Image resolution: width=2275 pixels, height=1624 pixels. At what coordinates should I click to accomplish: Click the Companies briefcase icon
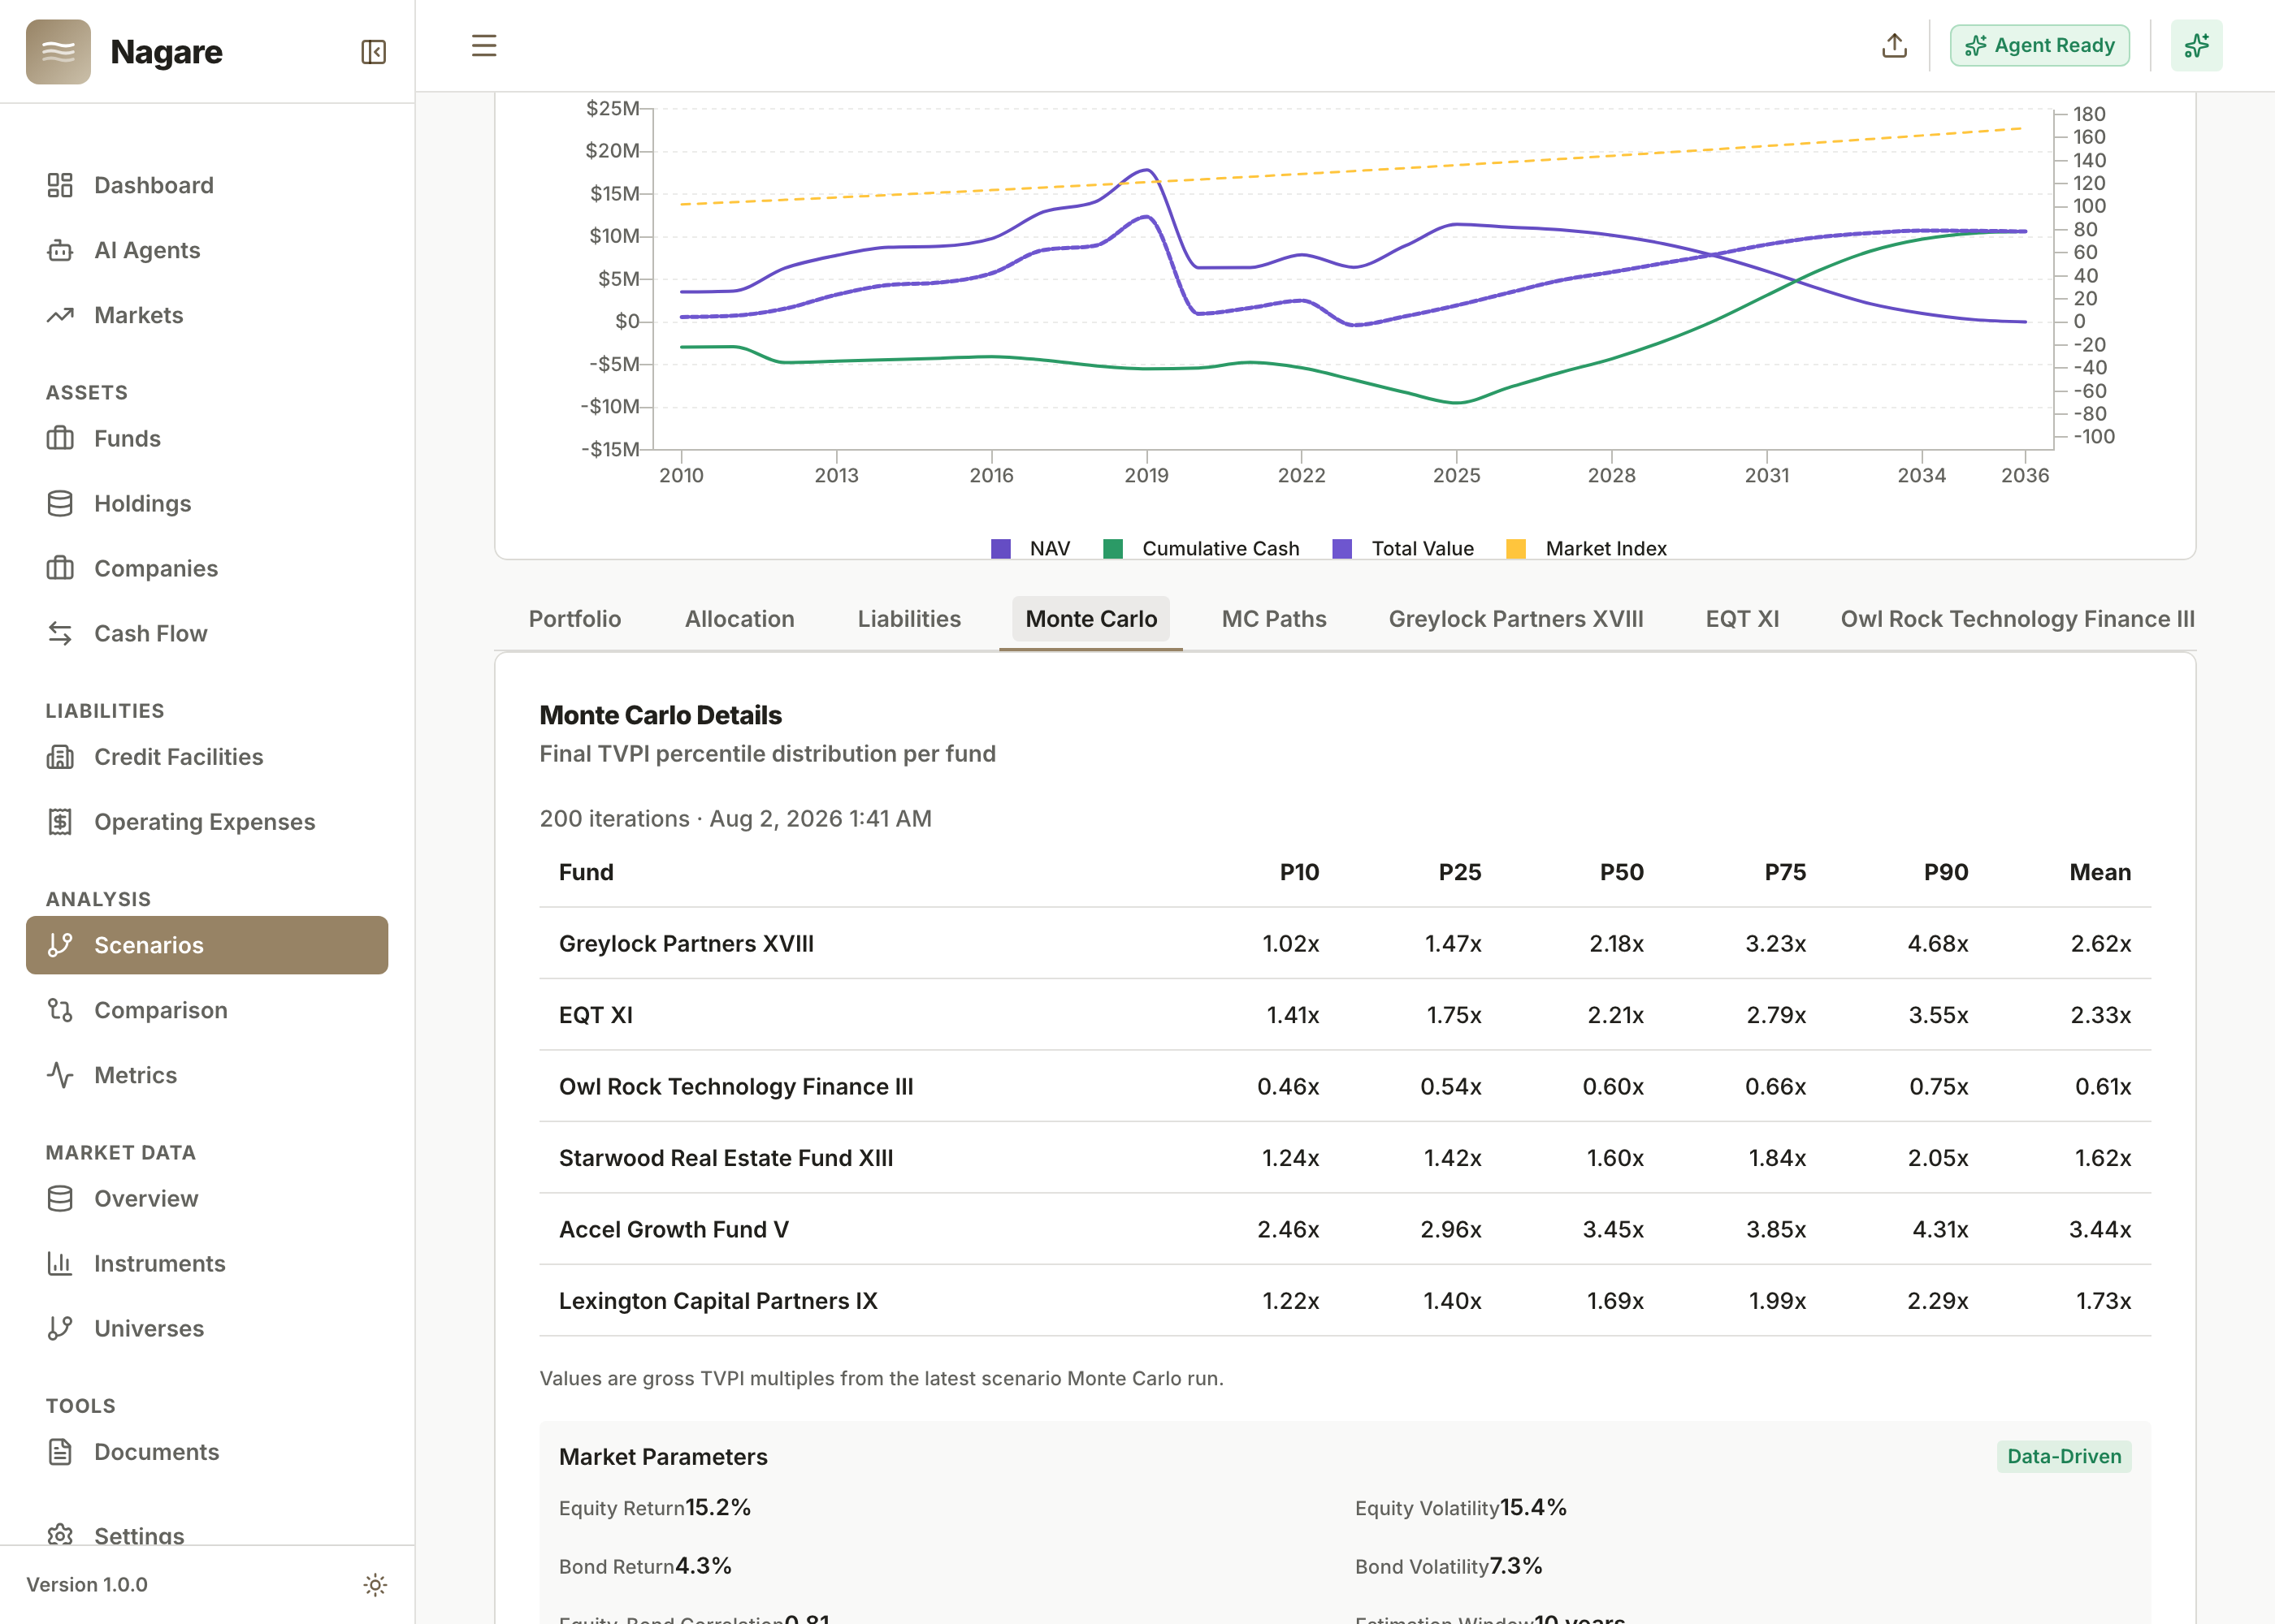click(60, 568)
